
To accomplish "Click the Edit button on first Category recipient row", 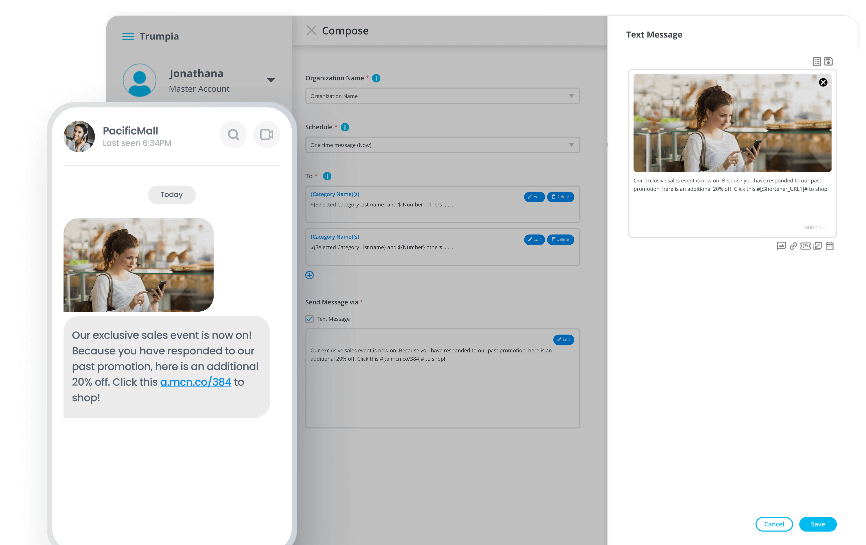I will click(534, 197).
